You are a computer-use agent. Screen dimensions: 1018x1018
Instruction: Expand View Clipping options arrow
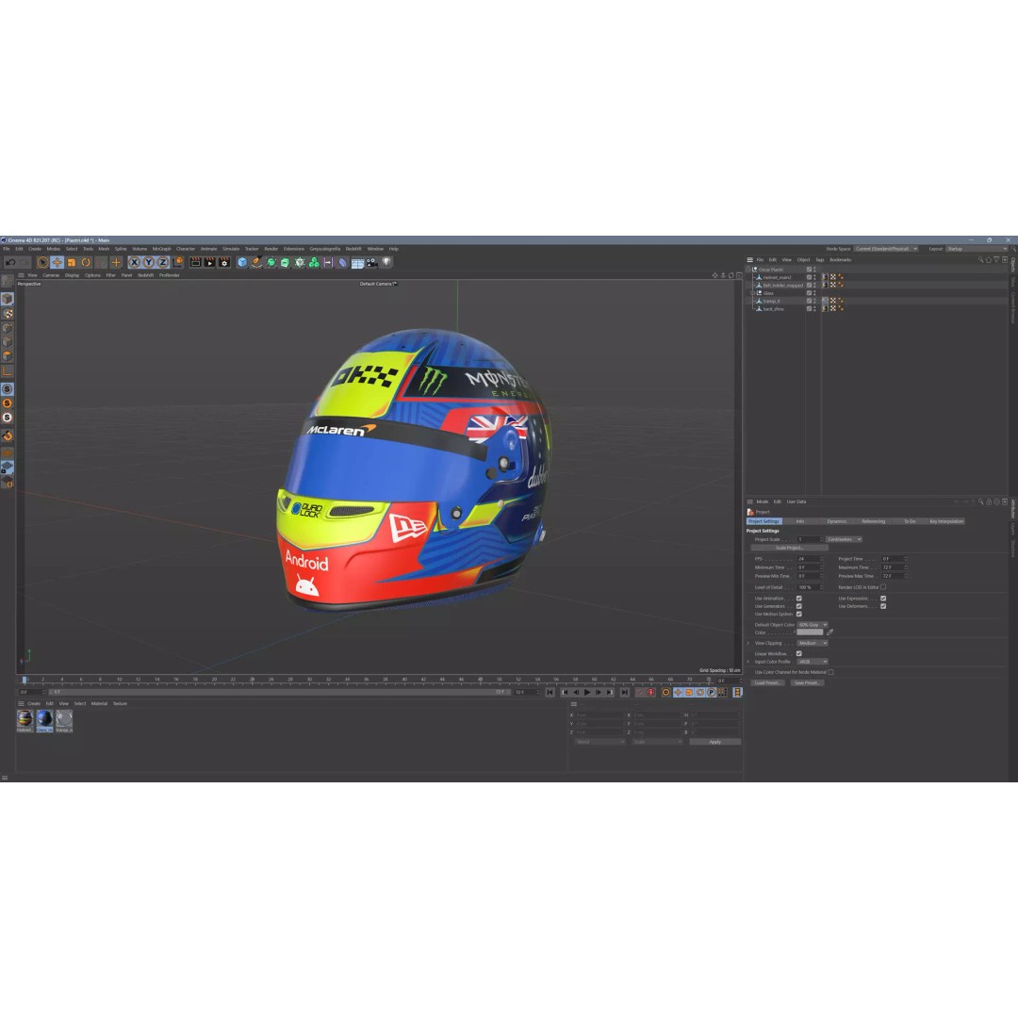pyautogui.click(x=748, y=644)
